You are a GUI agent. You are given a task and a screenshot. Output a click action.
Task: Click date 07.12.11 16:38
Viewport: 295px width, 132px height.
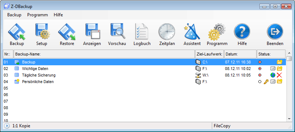coord(238,62)
